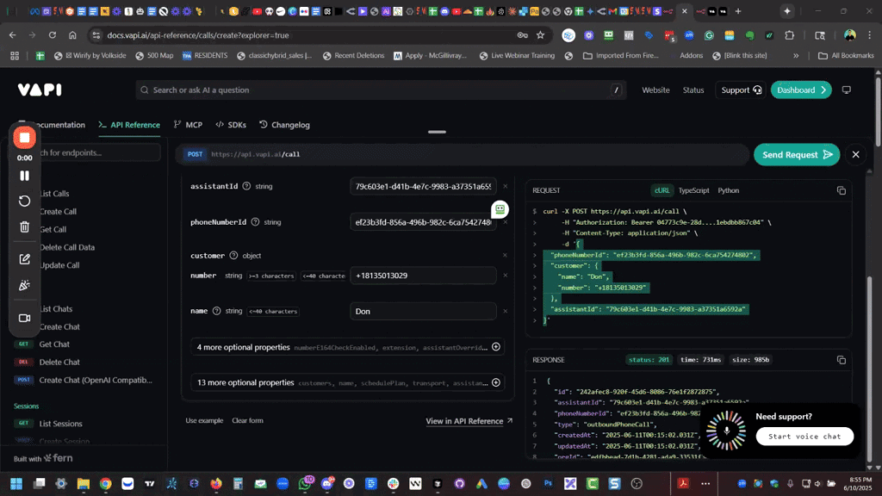Switch the request code to TypeScript
This screenshot has height=496, width=882.
(x=693, y=190)
